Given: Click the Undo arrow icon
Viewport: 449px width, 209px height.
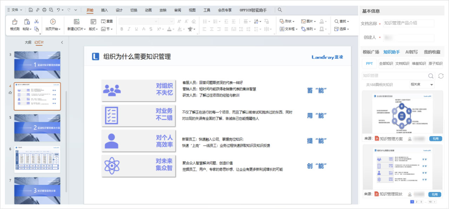Looking at the screenshot, I should (59, 10).
